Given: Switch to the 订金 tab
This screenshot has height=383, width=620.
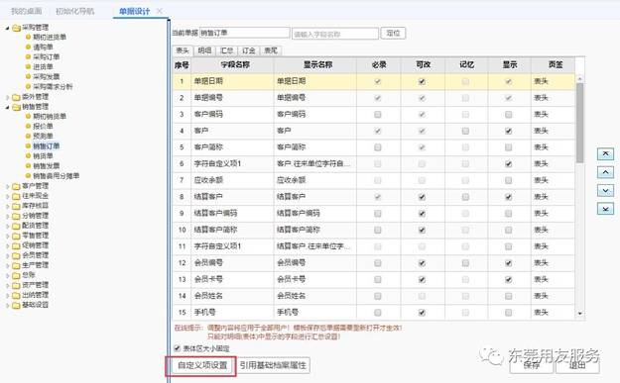Looking at the screenshot, I should click(x=248, y=50).
